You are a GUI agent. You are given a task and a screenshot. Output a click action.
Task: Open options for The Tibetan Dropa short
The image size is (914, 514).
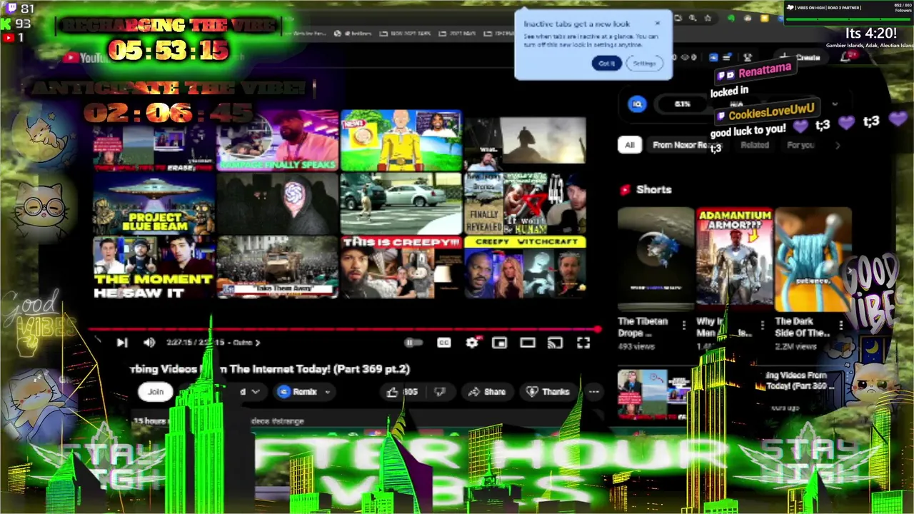(x=684, y=326)
